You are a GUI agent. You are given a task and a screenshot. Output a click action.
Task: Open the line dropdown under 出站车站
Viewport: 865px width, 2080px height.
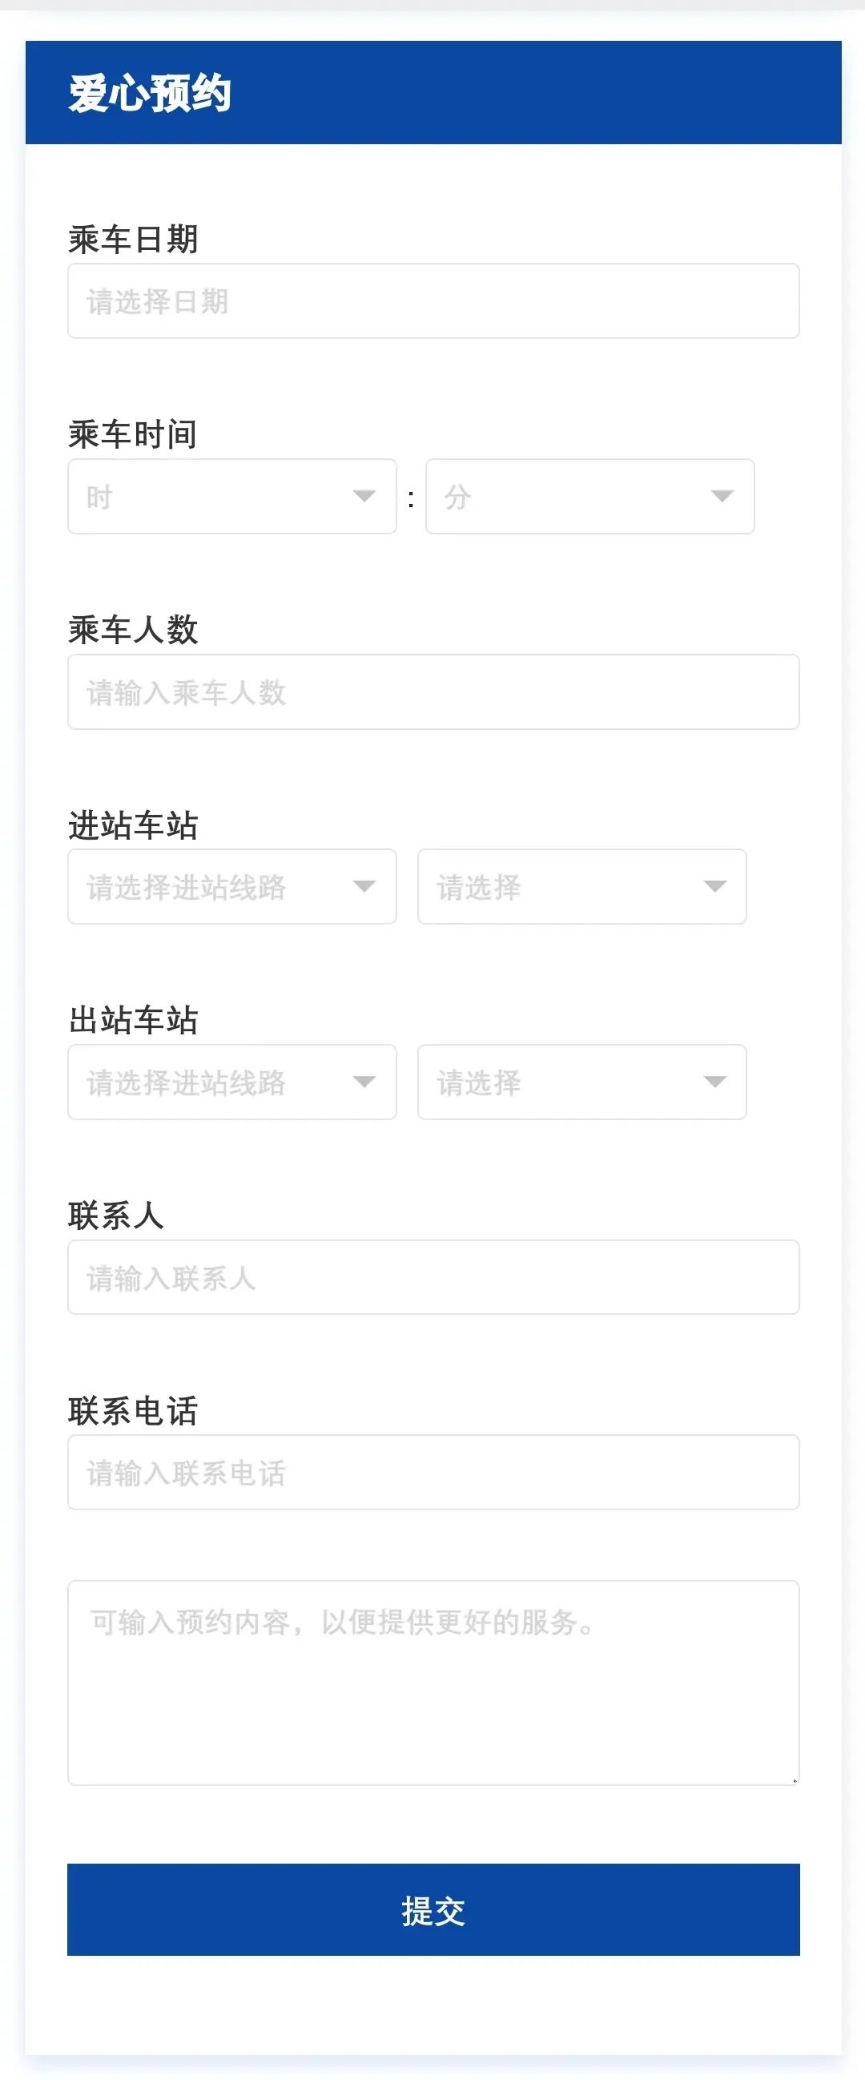[x=231, y=1082]
